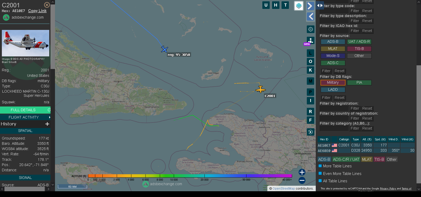
Task: Toggle ADS-C source filter
Action: point(333,63)
